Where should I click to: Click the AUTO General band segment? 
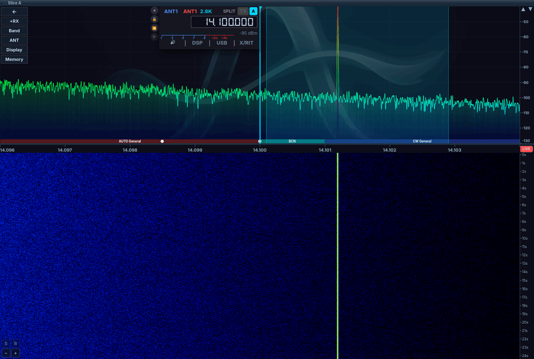(130, 141)
